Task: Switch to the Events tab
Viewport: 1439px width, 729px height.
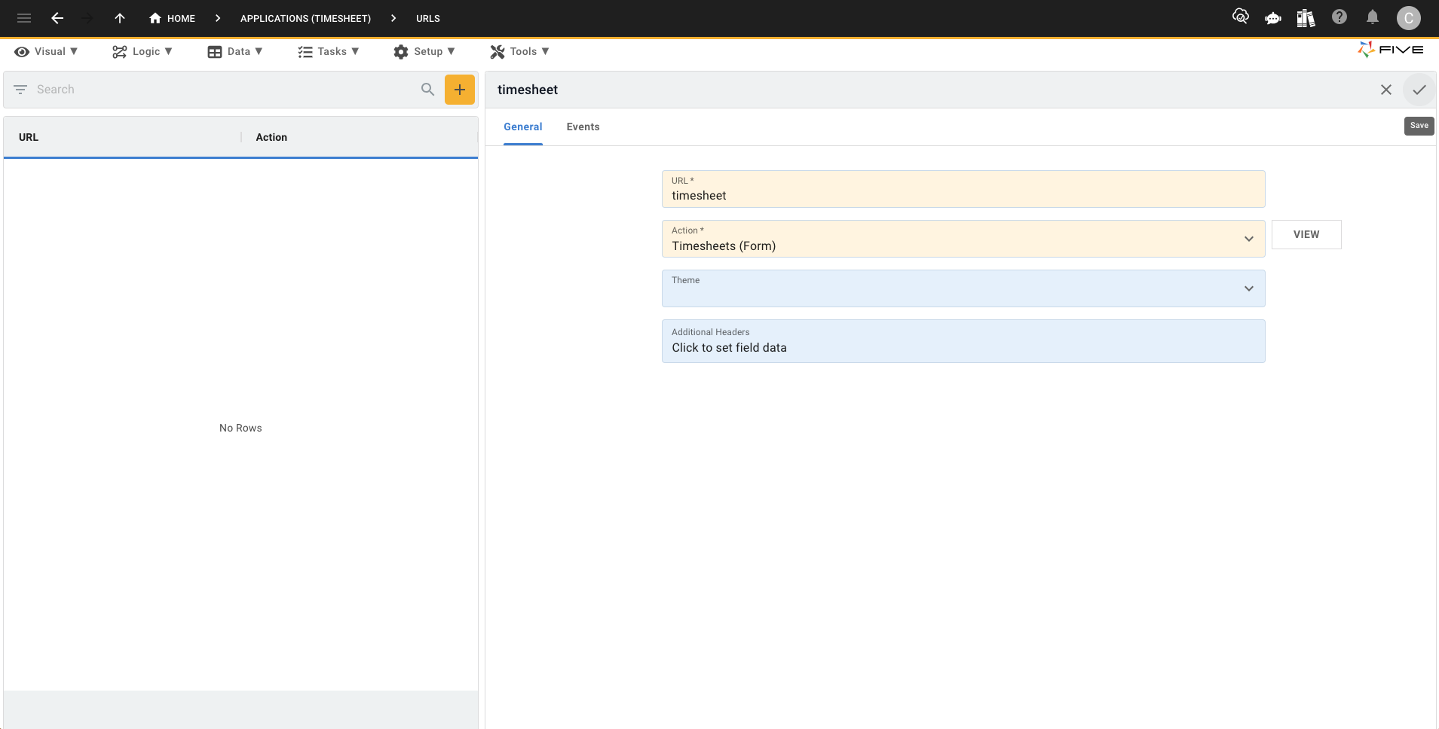Action: [583, 127]
